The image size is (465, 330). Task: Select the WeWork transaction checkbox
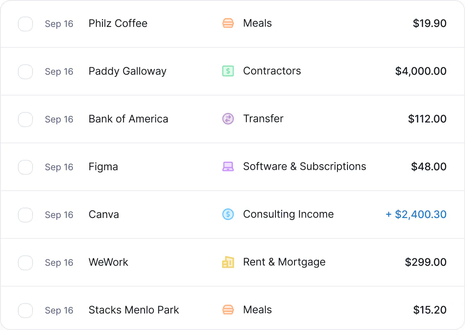tap(26, 263)
